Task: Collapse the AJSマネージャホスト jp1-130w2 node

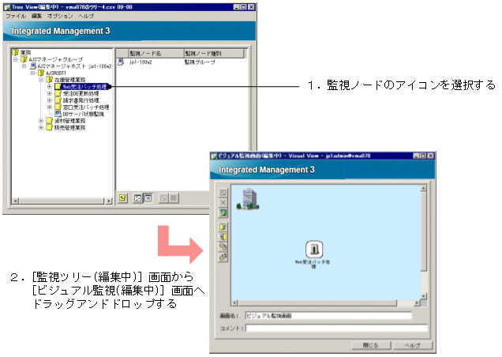Action: tap(24, 66)
